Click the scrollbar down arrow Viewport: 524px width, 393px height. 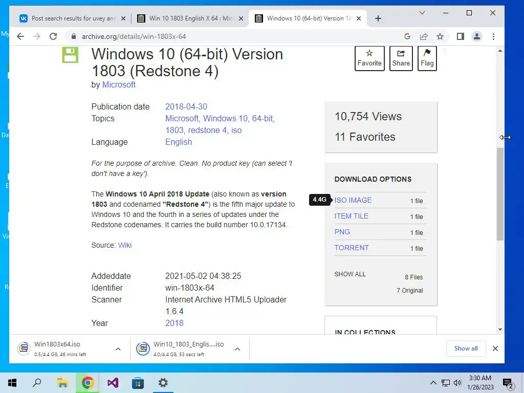pos(500,330)
